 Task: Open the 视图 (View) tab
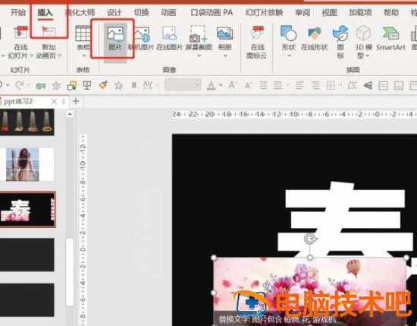click(330, 12)
